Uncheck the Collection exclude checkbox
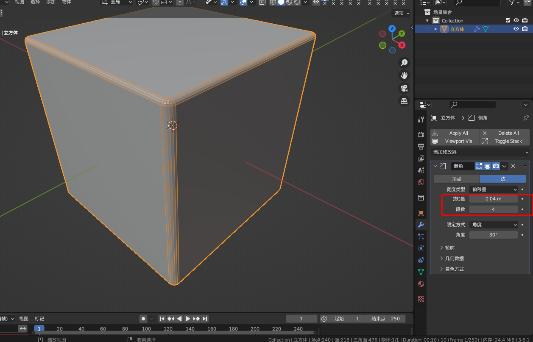The height and width of the screenshot is (342, 533). click(508, 20)
